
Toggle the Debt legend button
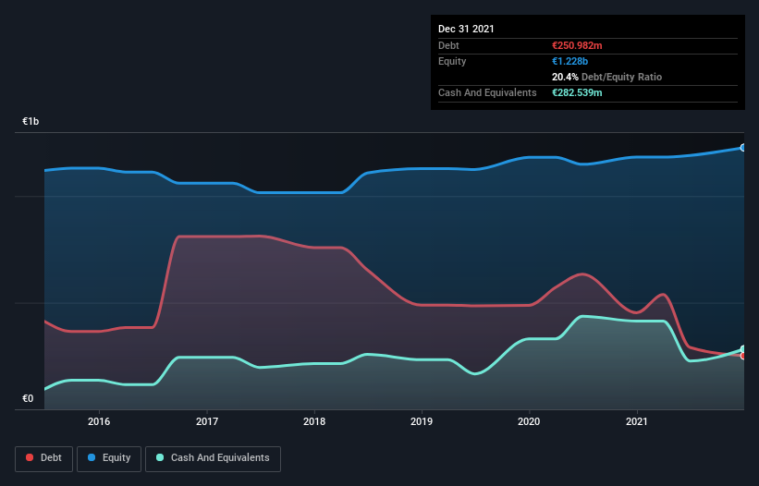(44, 458)
